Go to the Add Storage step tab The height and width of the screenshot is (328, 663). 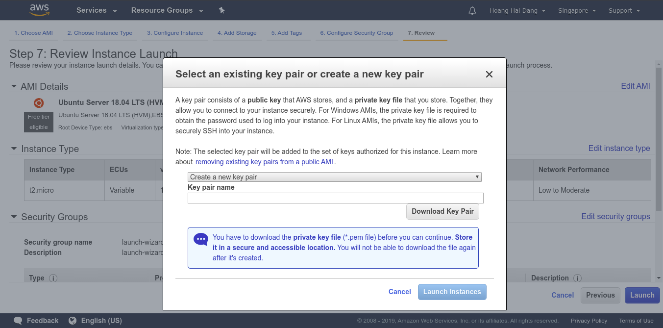click(237, 33)
